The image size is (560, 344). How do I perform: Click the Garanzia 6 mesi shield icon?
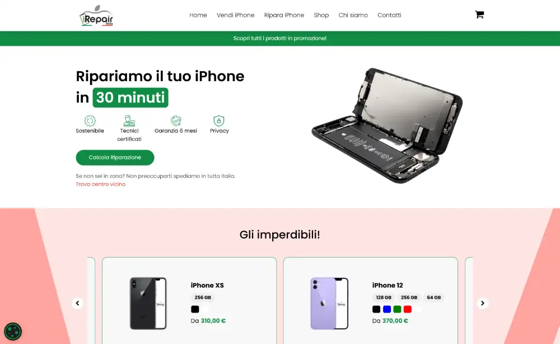click(x=176, y=121)
